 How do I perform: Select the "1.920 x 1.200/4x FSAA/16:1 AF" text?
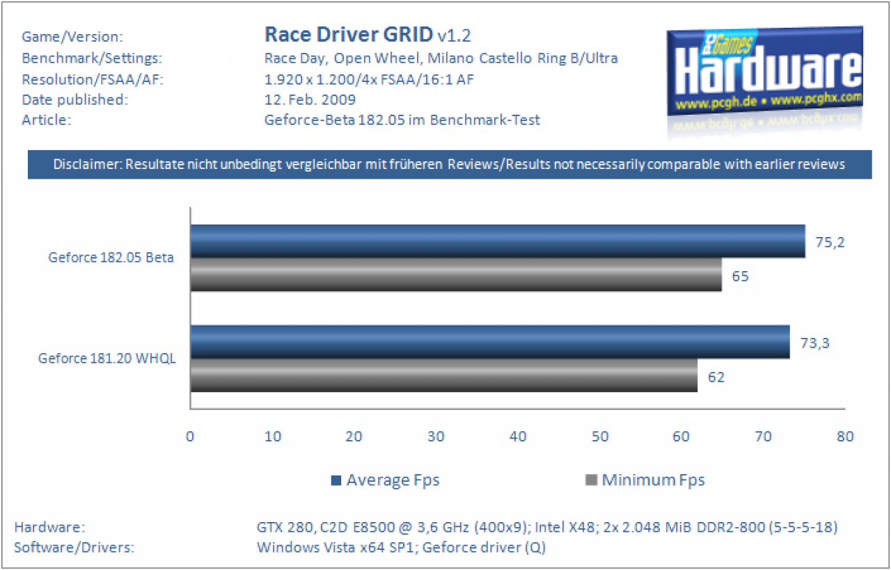(x=369, y=79)
